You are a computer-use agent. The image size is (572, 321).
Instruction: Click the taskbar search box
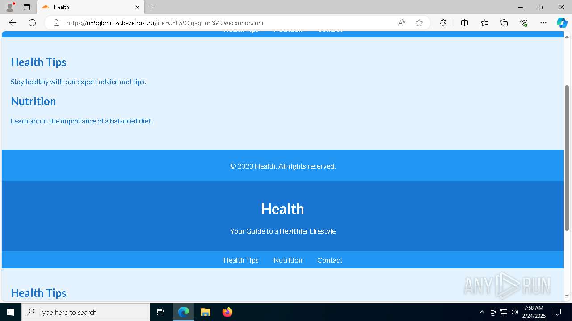[86, 312]
